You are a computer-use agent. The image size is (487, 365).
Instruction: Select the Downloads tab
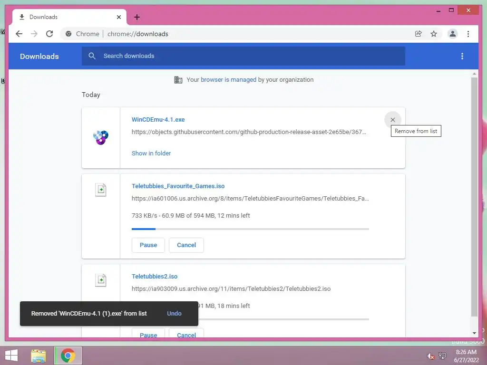pos(69,17)
